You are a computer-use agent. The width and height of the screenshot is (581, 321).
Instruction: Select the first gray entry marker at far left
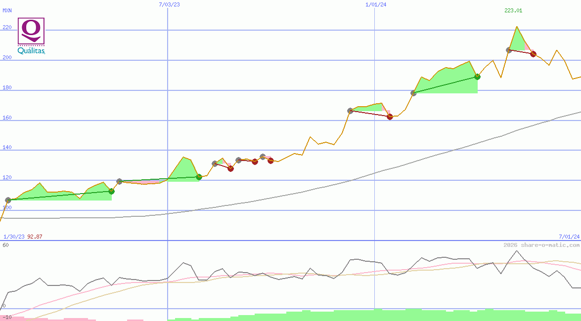[8, 200]
